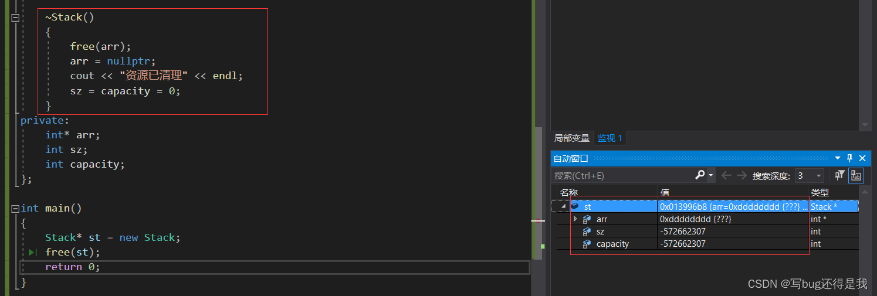Click the forward arrow in Autos search bar
877x296 pixels.
(741, 175)
